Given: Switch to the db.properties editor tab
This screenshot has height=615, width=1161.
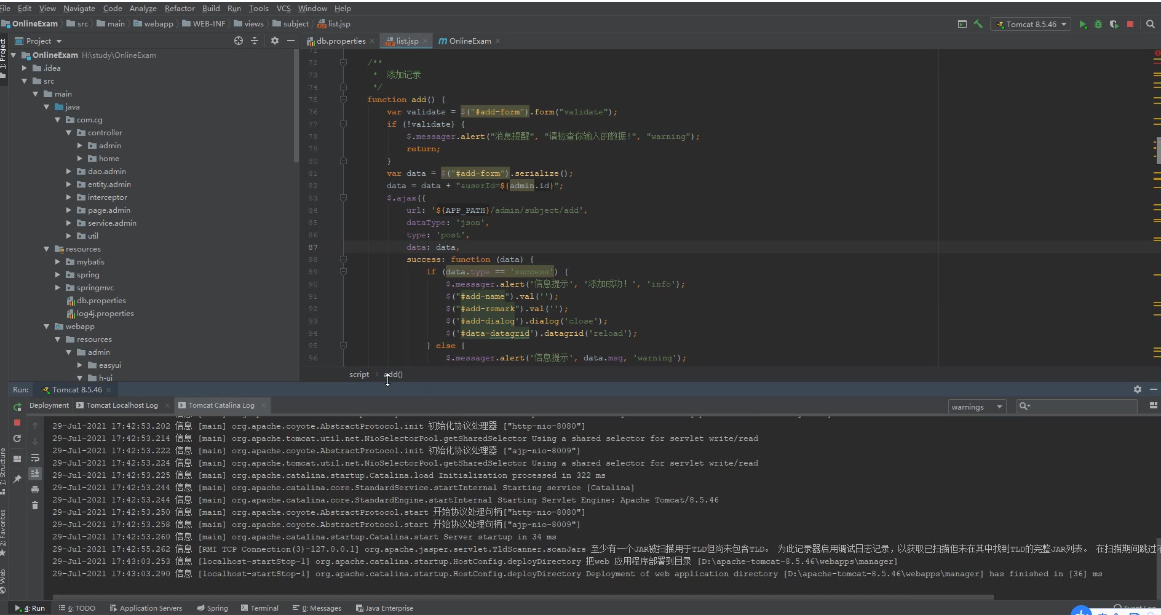Looking at the screenshot, I should (341, 41).
